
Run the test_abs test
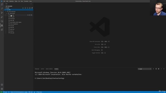coord(28,15)
